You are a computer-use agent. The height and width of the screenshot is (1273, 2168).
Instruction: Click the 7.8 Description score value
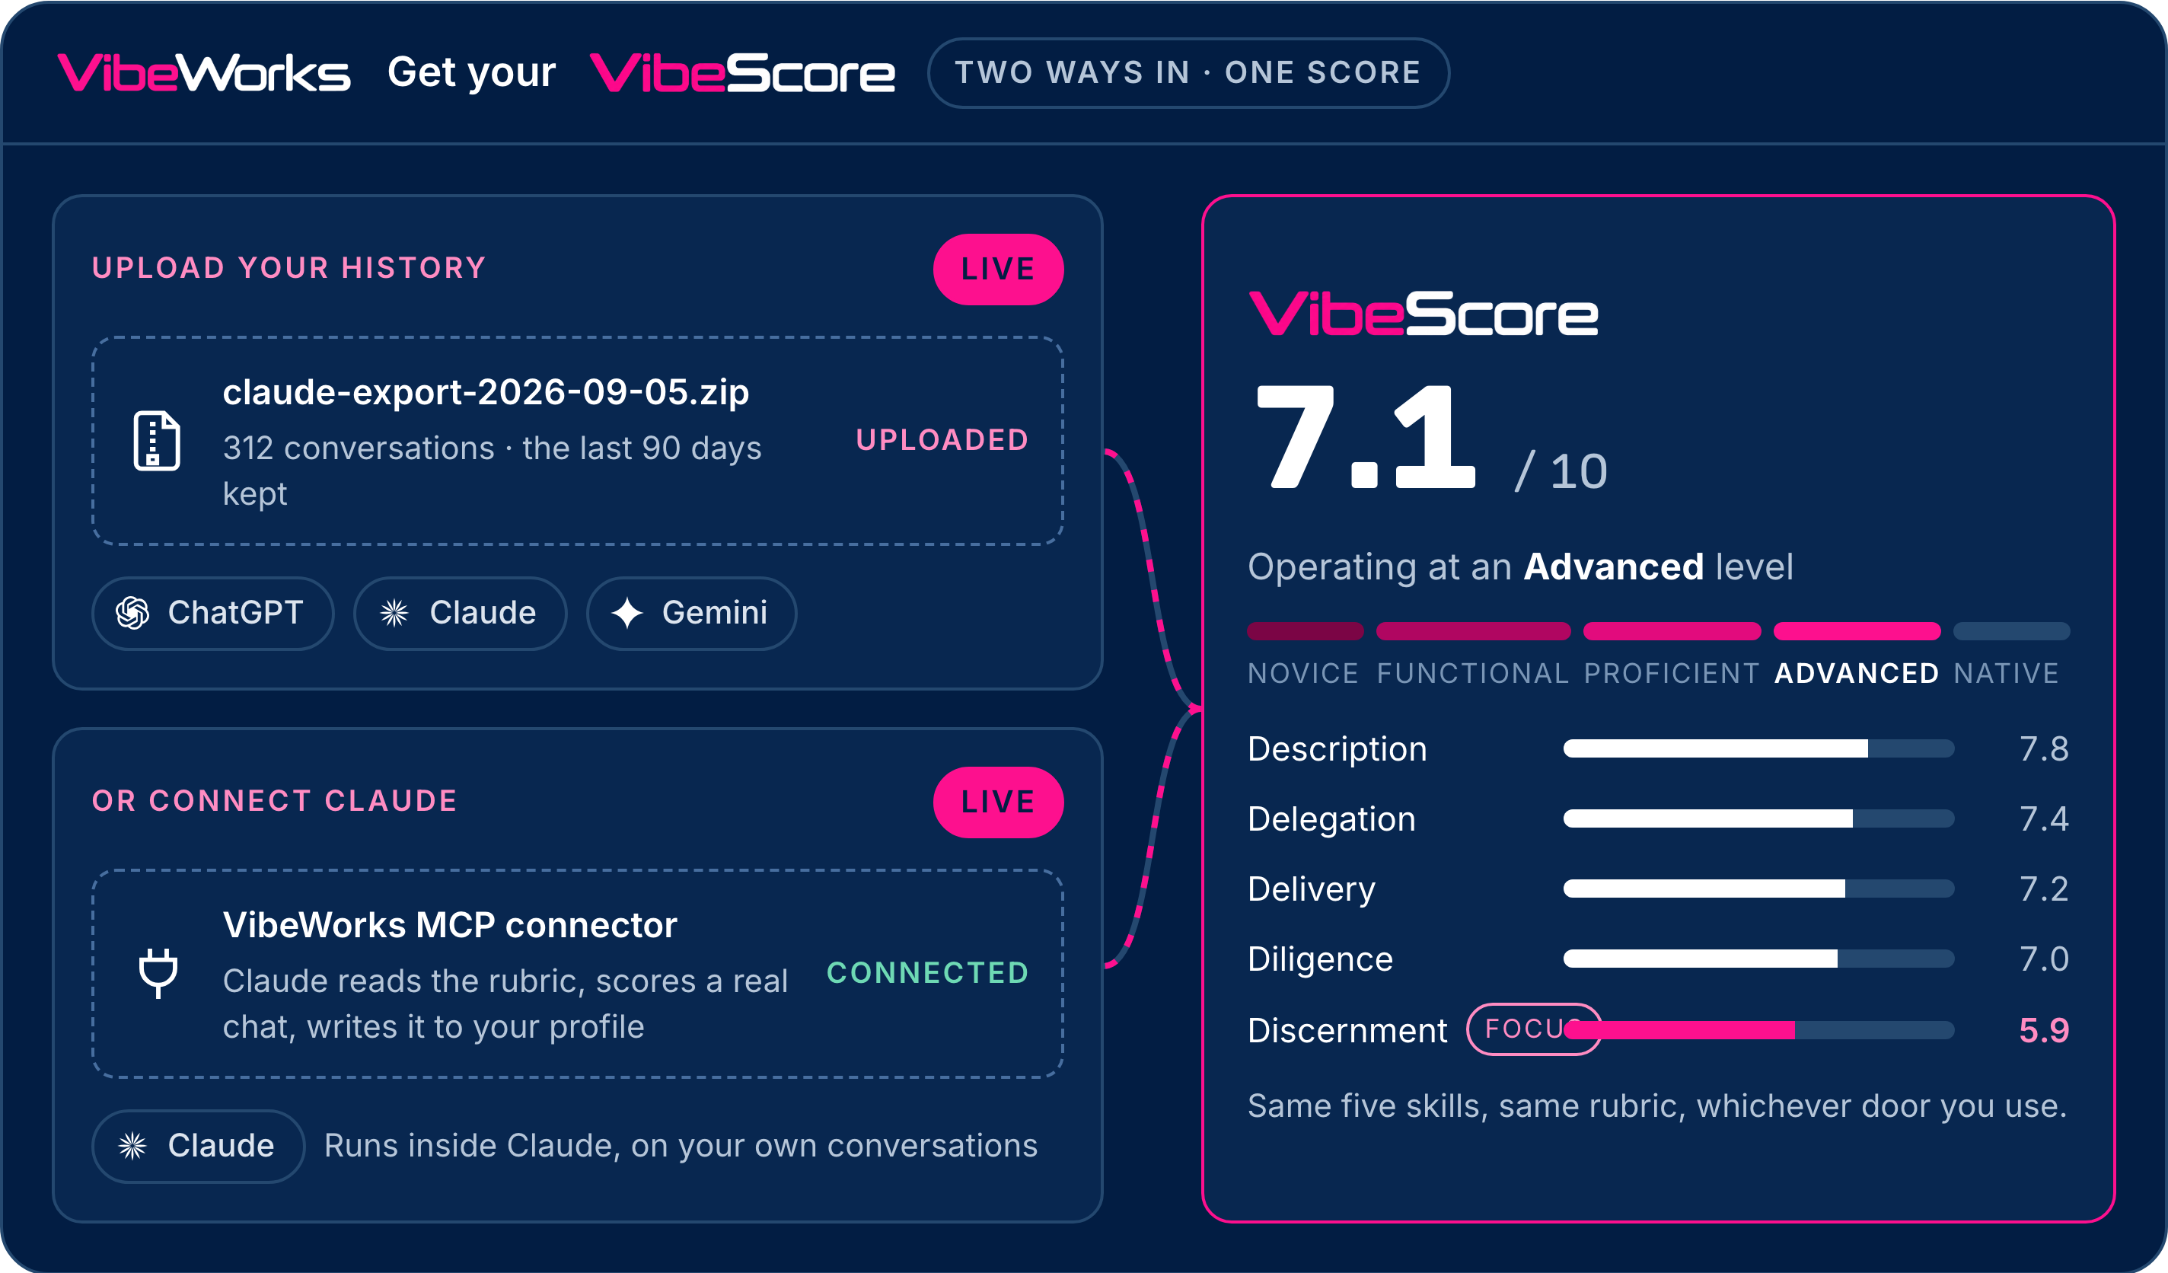[2043, 749]
